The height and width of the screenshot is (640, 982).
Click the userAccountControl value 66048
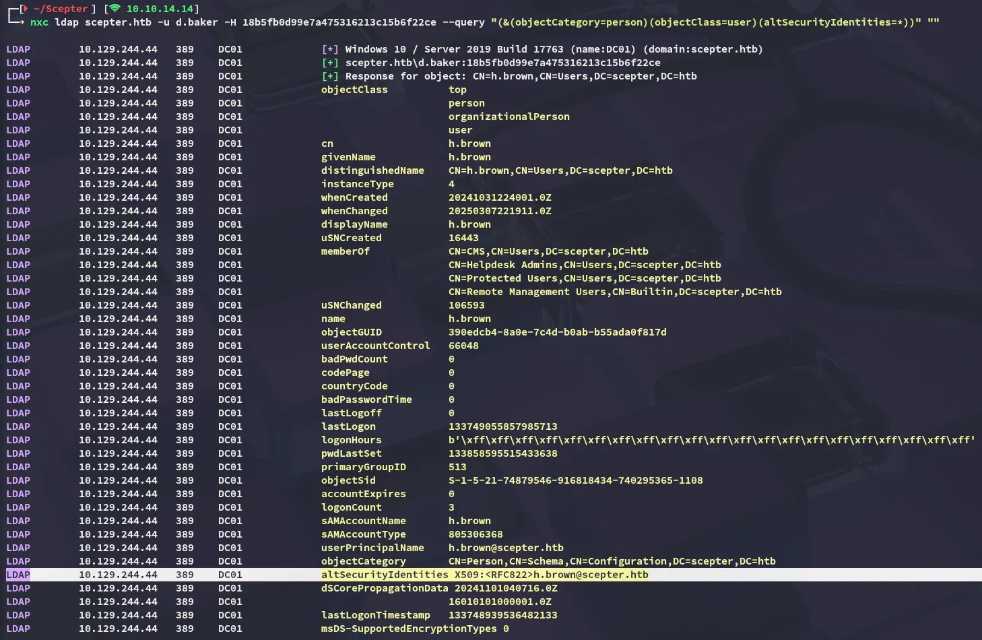coord(463,346)
